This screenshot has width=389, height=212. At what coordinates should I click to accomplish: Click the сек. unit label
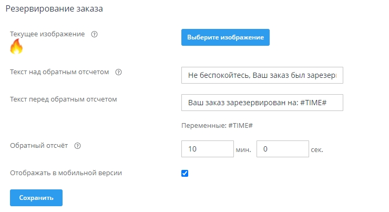point(317,149)
